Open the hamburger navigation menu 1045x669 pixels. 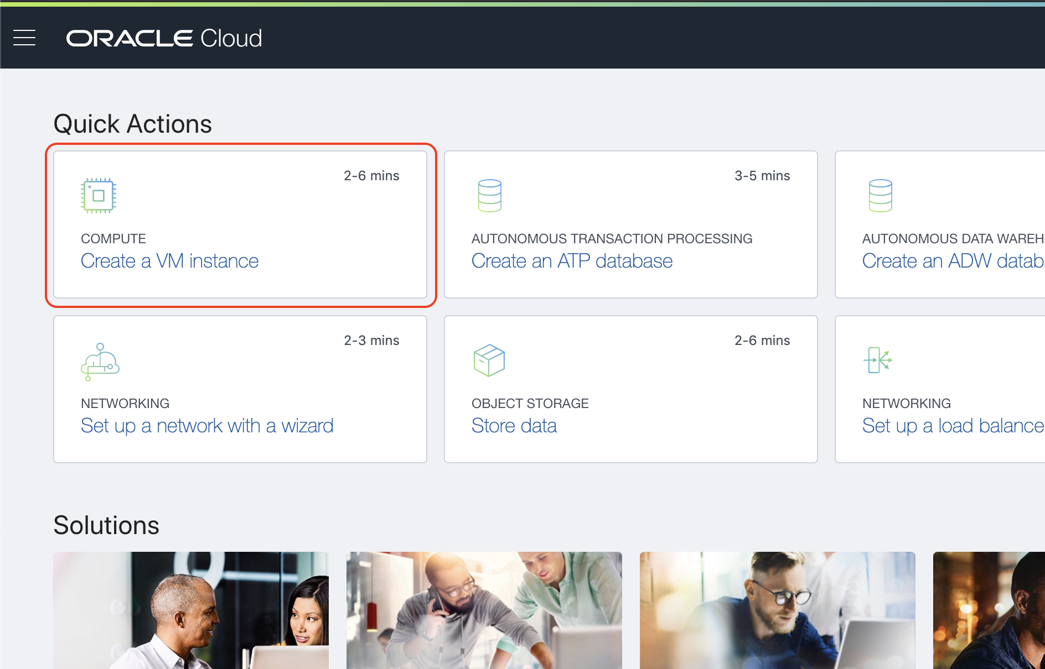(24, 38)
